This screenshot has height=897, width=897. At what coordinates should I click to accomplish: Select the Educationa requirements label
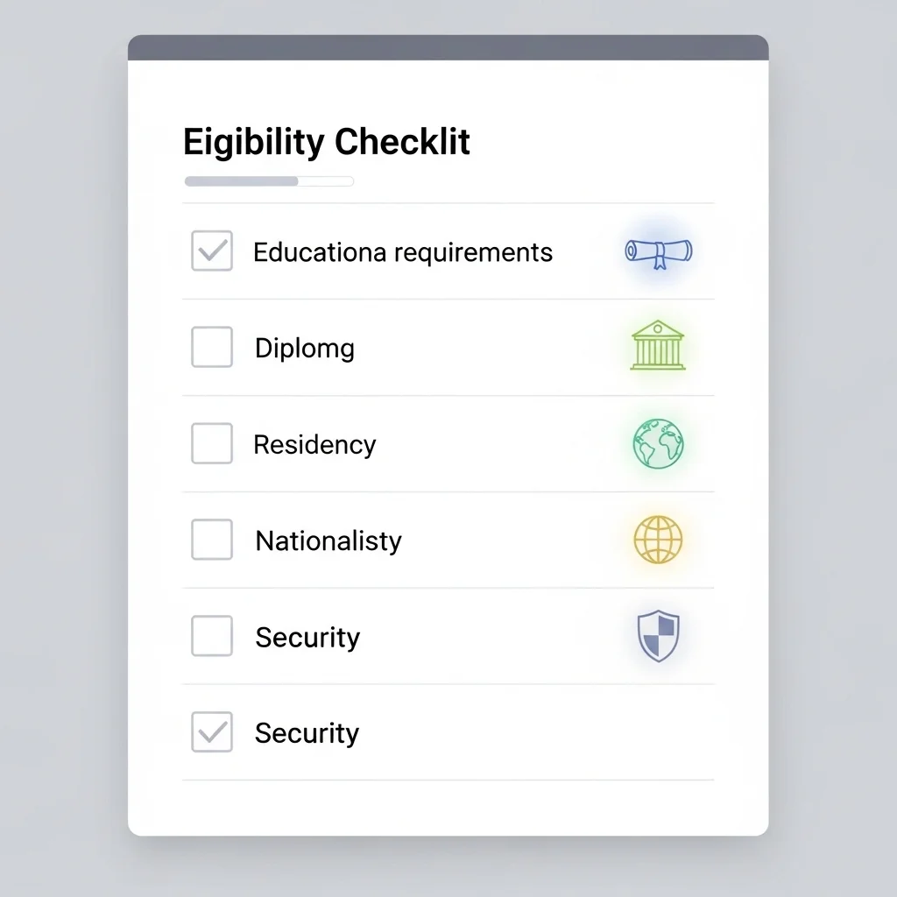point(403,252)
